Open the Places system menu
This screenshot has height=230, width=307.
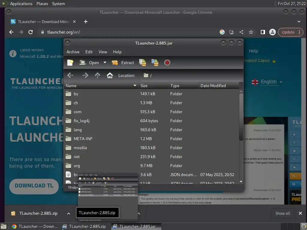click(42, 4)
